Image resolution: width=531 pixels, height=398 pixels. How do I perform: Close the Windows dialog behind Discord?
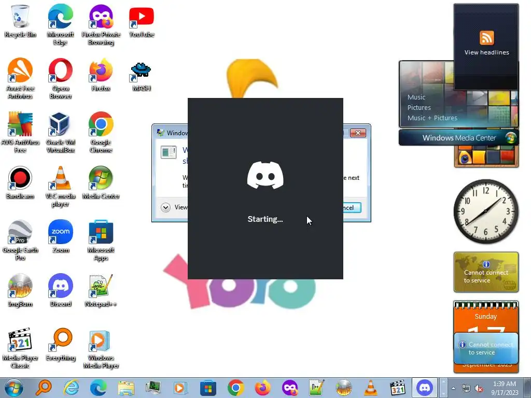point(358,133)
